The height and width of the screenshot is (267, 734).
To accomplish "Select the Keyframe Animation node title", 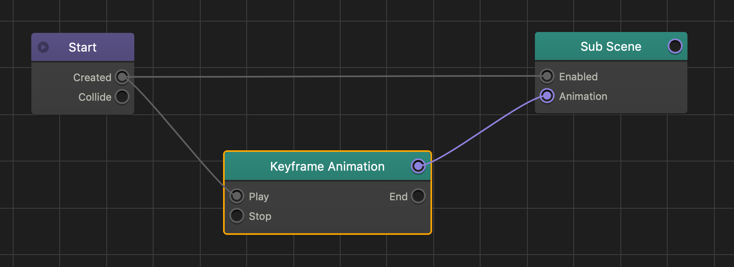I will (x=327, y=166).
